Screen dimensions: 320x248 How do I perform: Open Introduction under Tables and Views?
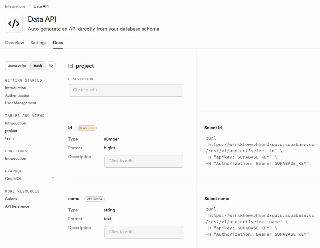point(15,123)
